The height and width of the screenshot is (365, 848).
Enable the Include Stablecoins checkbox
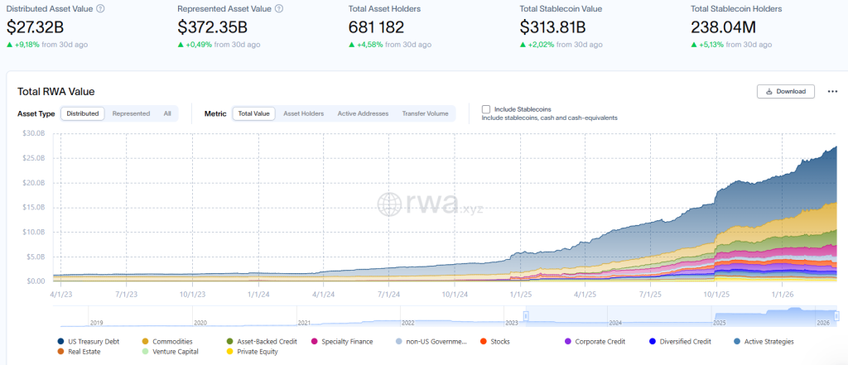point(486,109)
